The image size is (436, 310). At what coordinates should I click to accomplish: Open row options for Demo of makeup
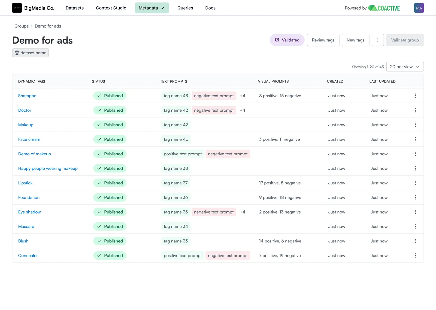click(415, 154)
